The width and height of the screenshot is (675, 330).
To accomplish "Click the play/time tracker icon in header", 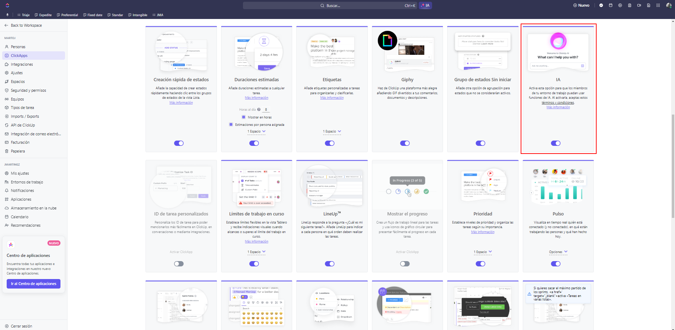I will (620, 5).
